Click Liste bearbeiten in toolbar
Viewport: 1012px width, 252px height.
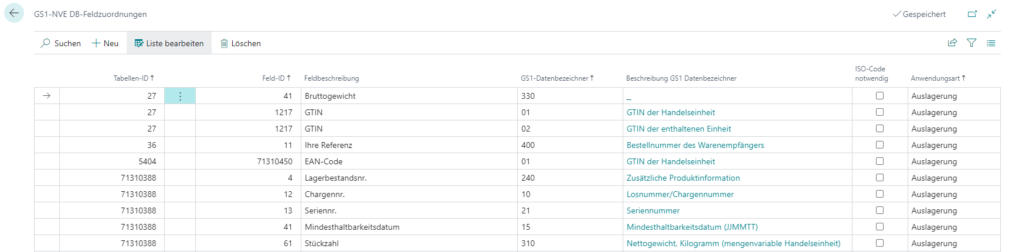[169, 43]
